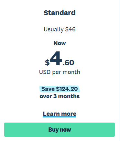Click the large 4 price digit
Viewport: 120px width, 141px height.
[56, 58]
